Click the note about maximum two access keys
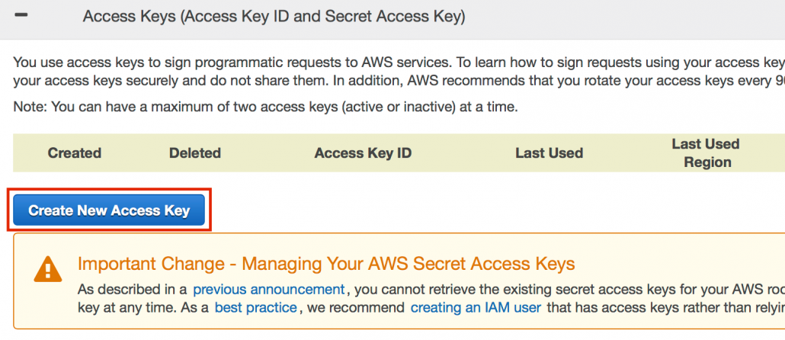Image resolution: width=785 pixels, height=340 pixels. (265, 107)
